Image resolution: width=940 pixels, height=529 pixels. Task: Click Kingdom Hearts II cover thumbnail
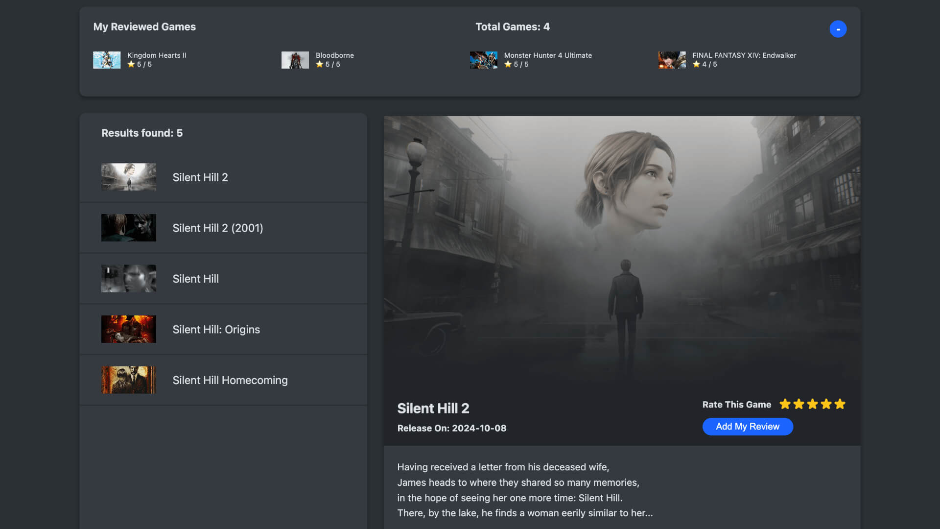point(107,60)
